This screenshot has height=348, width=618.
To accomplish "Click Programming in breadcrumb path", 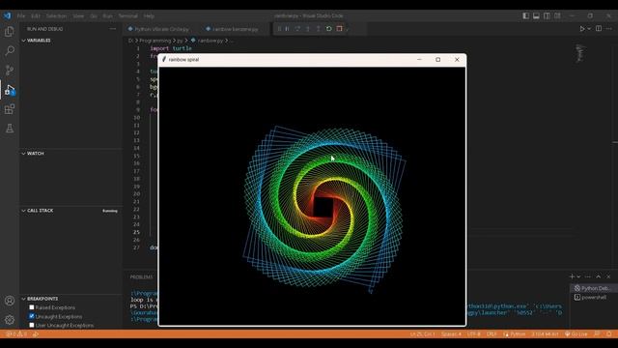I will (x=154, y=41).
